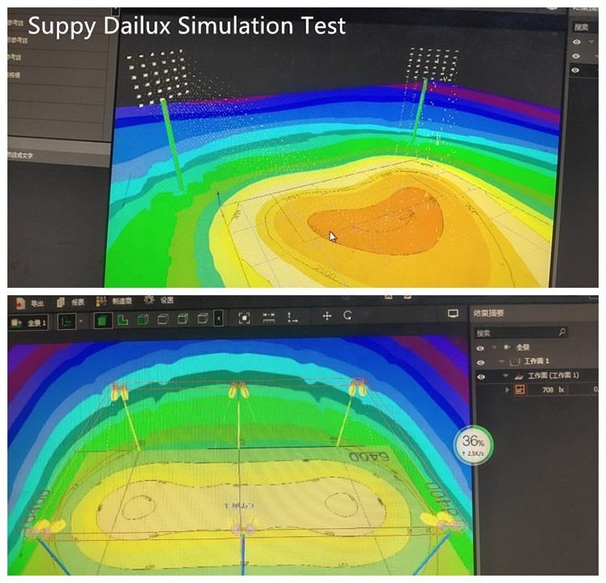Screen dimensions: 606x583
Task: Open 设置 settings
Action: 158,300
